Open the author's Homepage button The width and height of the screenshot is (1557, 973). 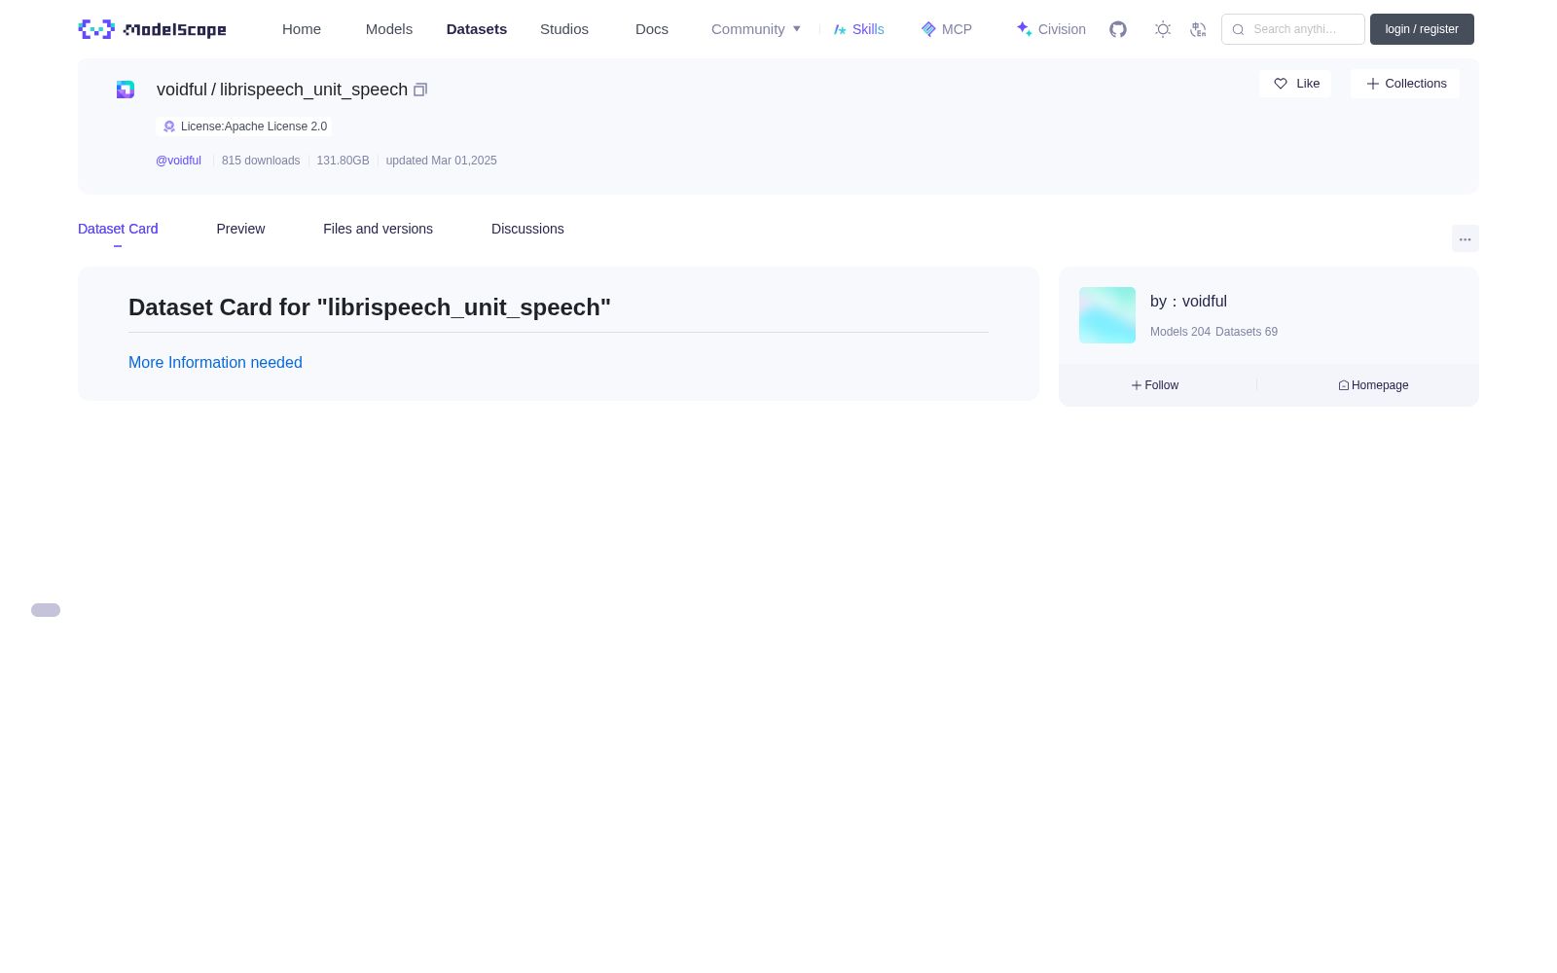[1373, 385]
